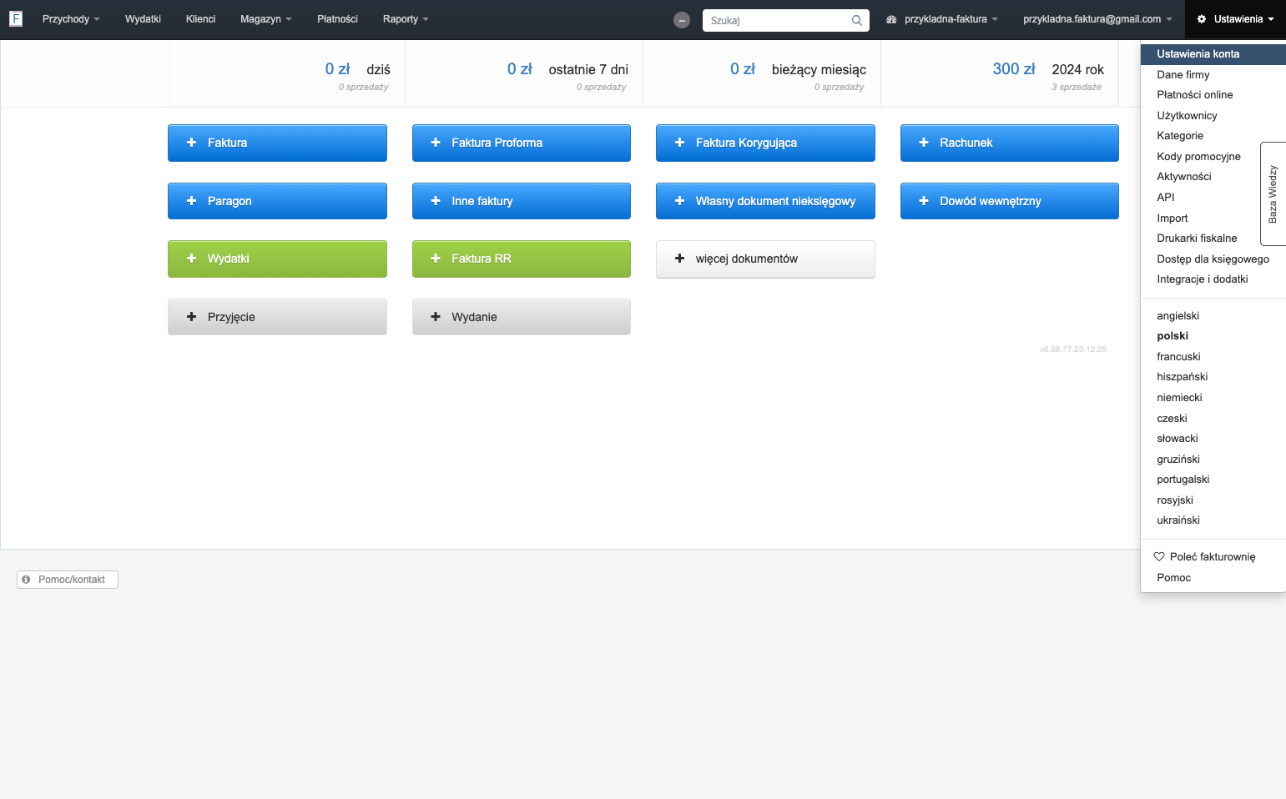Expand the przykladna.faktura@gmail.com account dropdown
This screenshot has height=799, width=1286.
[x=1097, y=19]
